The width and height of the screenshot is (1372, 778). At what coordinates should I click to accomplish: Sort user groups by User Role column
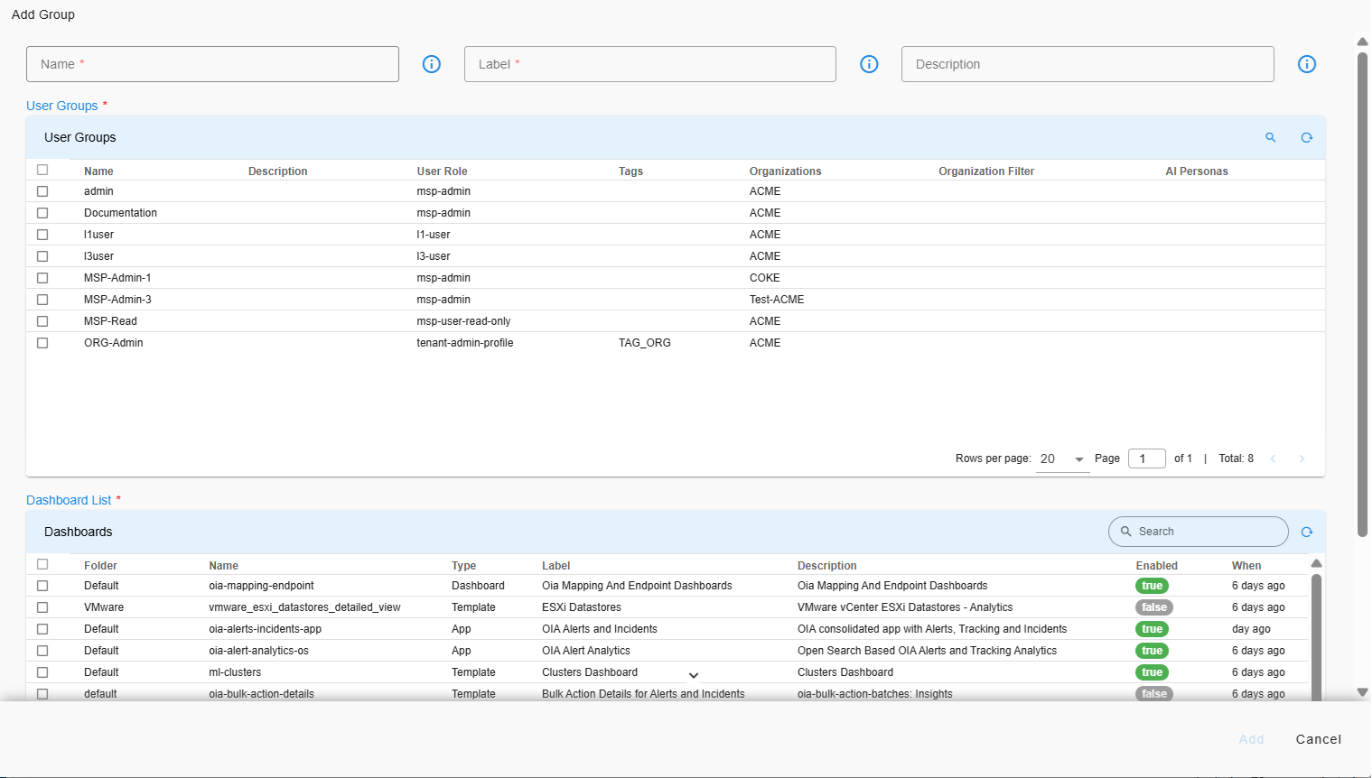pyautogui.click(x=442, y=171)
